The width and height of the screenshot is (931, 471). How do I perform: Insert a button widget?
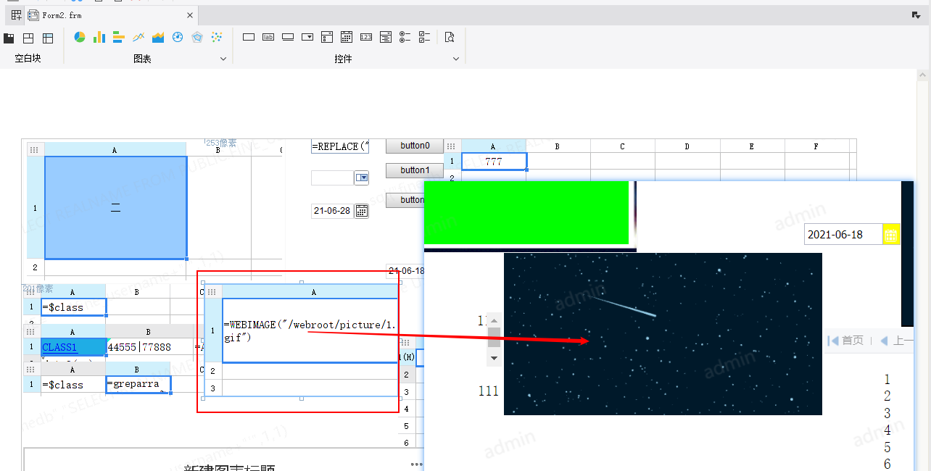pyautogui.click(x=288, y=37)
